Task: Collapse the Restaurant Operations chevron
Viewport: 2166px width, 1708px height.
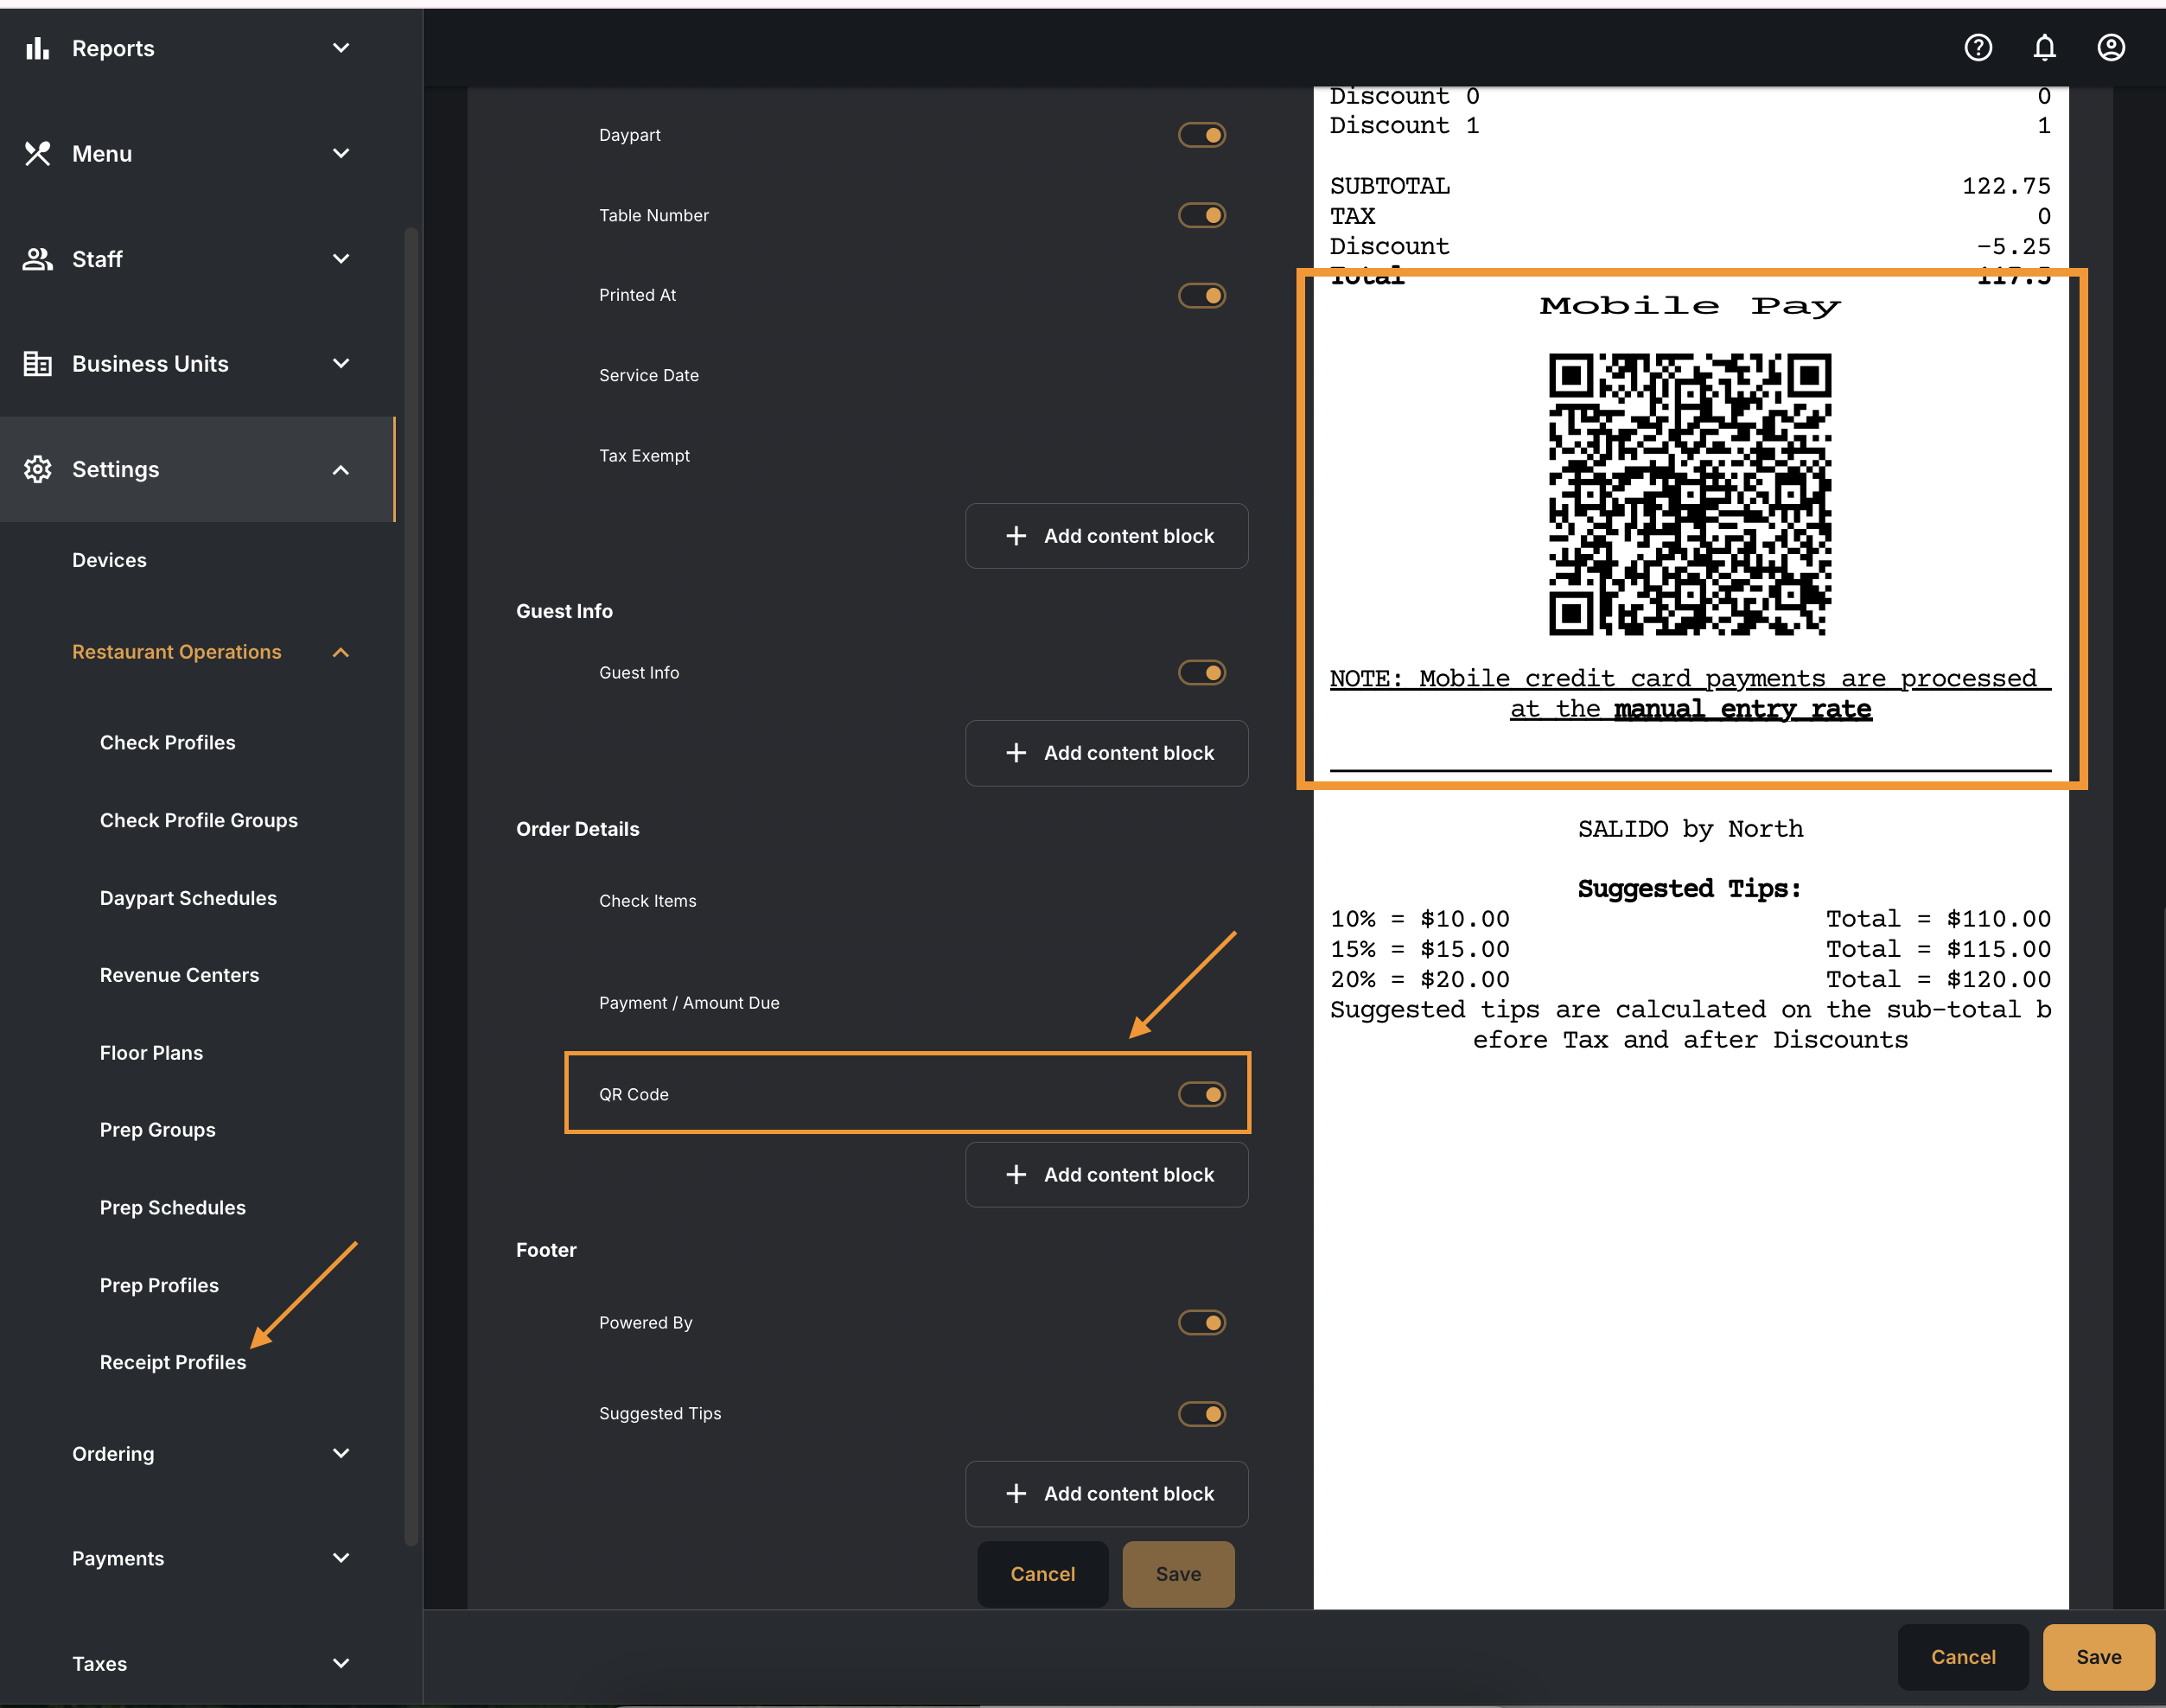Action: [341, 653]
